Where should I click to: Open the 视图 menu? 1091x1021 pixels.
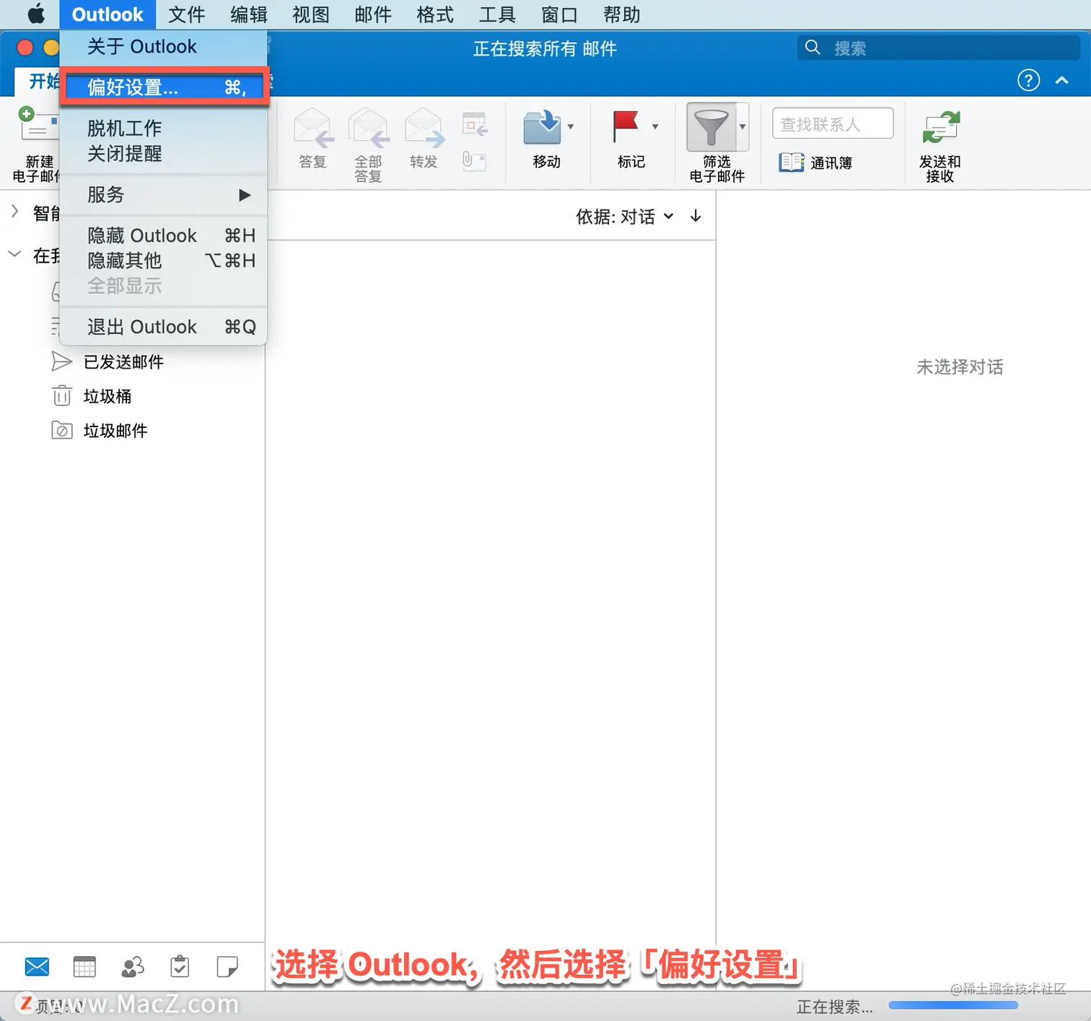point(311,14)
